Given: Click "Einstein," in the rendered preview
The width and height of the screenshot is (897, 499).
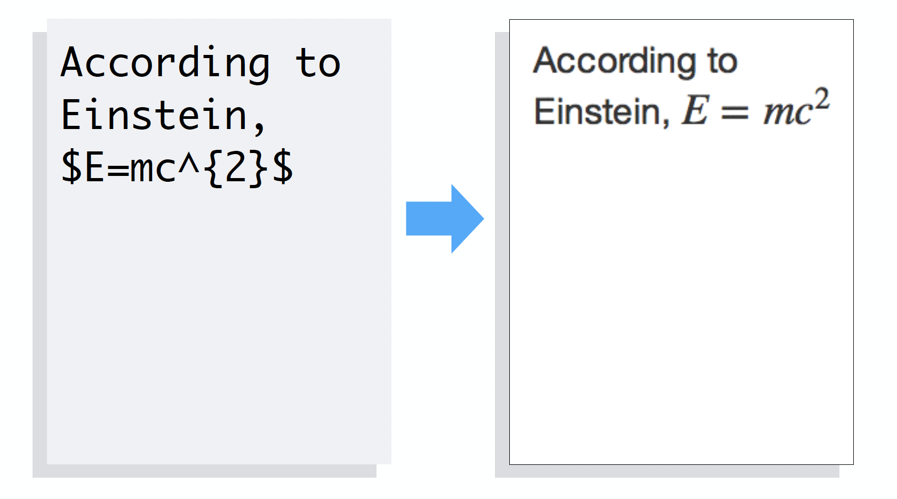Looking at the screenshot, I should [602, 112].
